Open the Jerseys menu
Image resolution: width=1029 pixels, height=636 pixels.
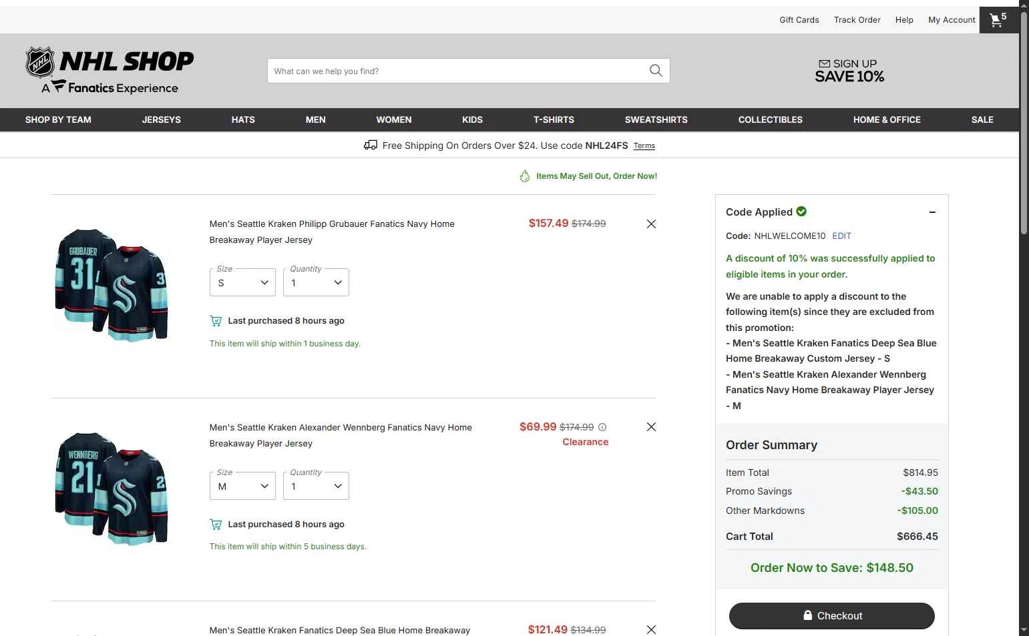click(161, 119)
